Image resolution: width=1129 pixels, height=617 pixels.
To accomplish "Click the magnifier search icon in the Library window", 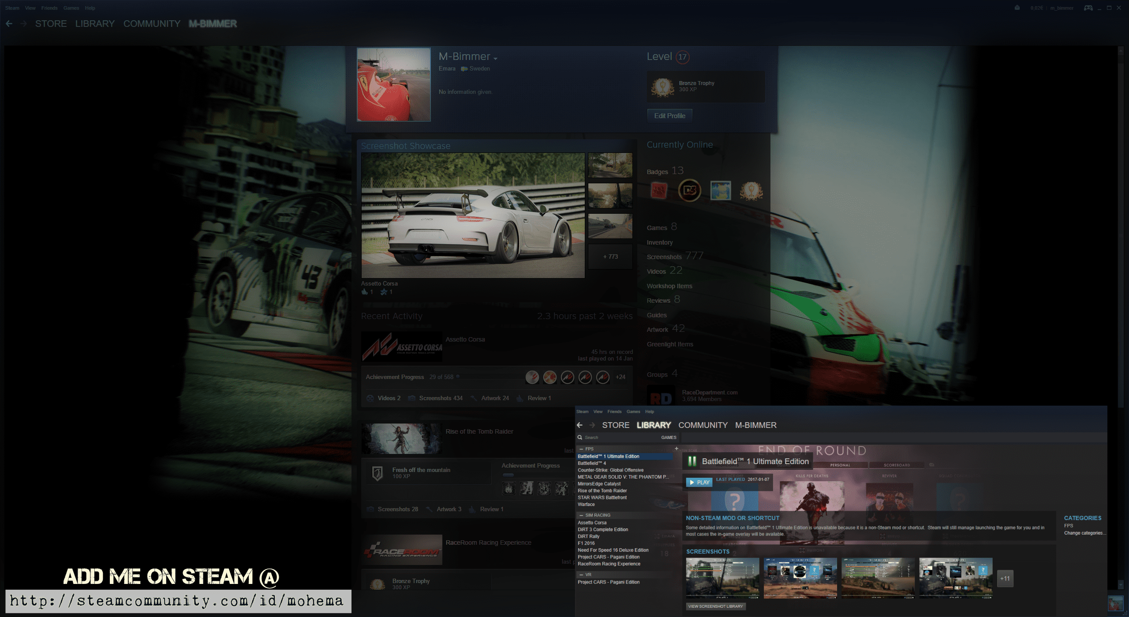I will [x=580, y=438].
